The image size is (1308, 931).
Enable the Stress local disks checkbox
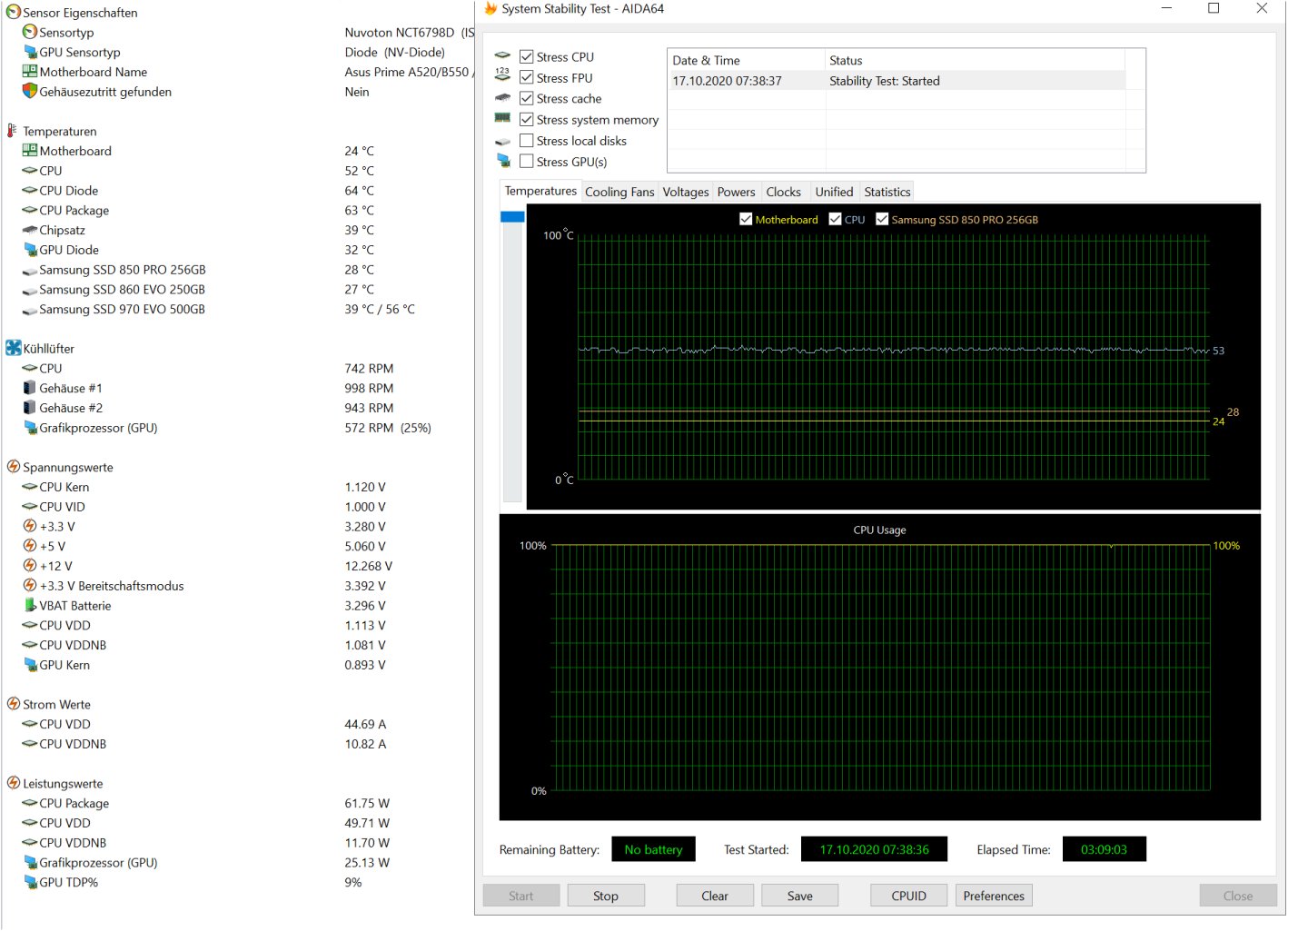pos(526,141)
